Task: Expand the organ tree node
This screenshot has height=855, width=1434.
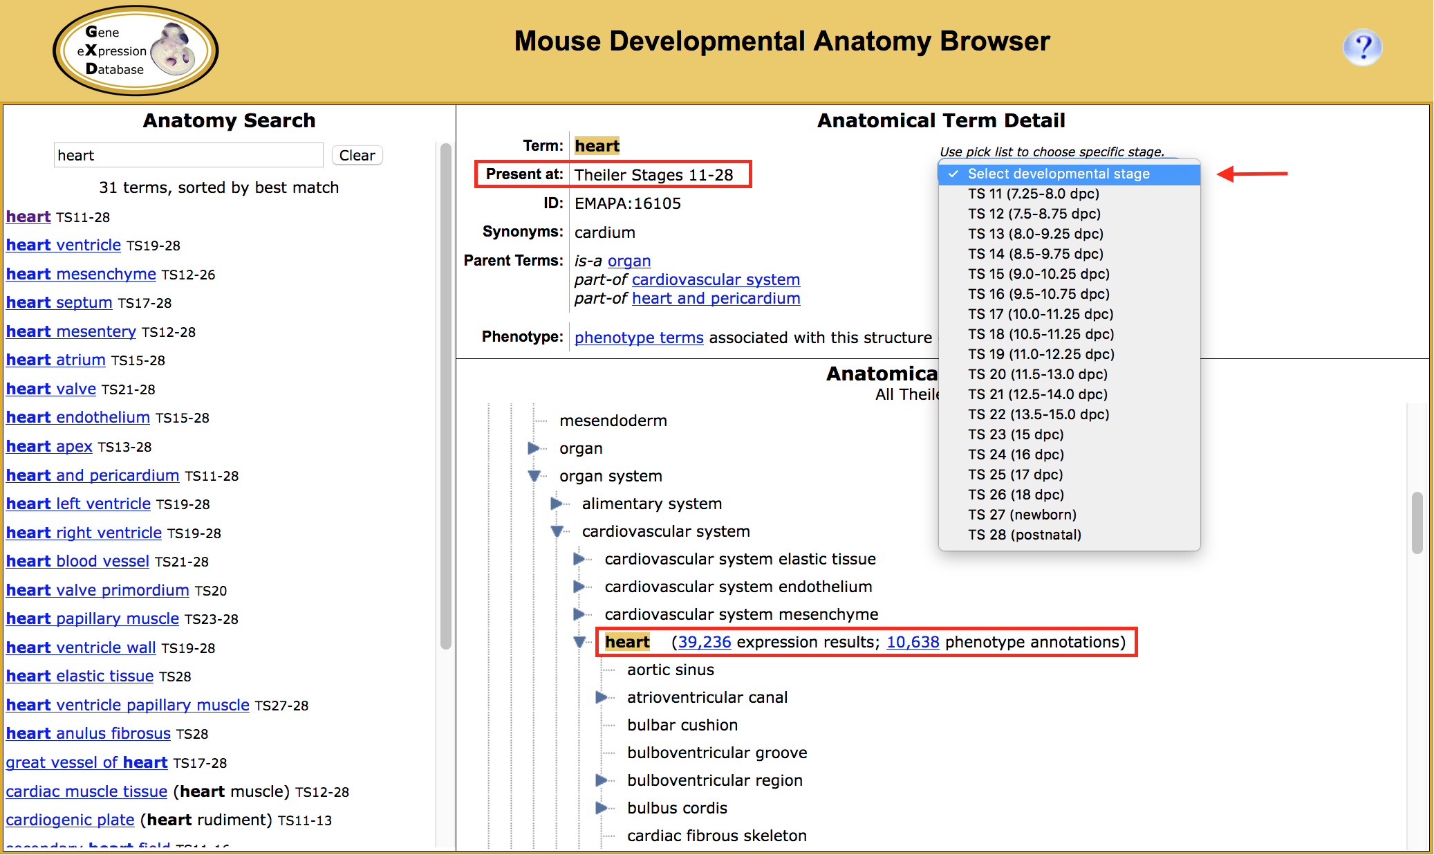Action: (x=534, y=448)
